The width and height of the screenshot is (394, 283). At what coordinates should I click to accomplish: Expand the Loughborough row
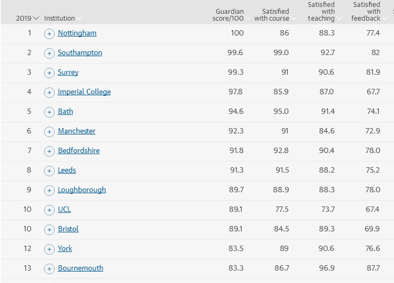[x=49, y=190]
